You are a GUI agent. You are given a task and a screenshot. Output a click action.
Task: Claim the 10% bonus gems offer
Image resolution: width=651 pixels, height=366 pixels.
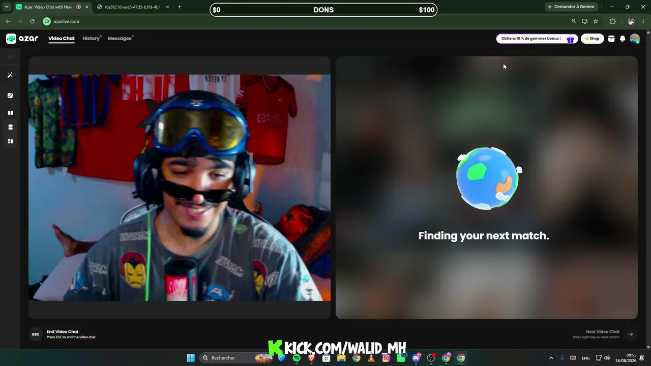(x=537, y=39)
